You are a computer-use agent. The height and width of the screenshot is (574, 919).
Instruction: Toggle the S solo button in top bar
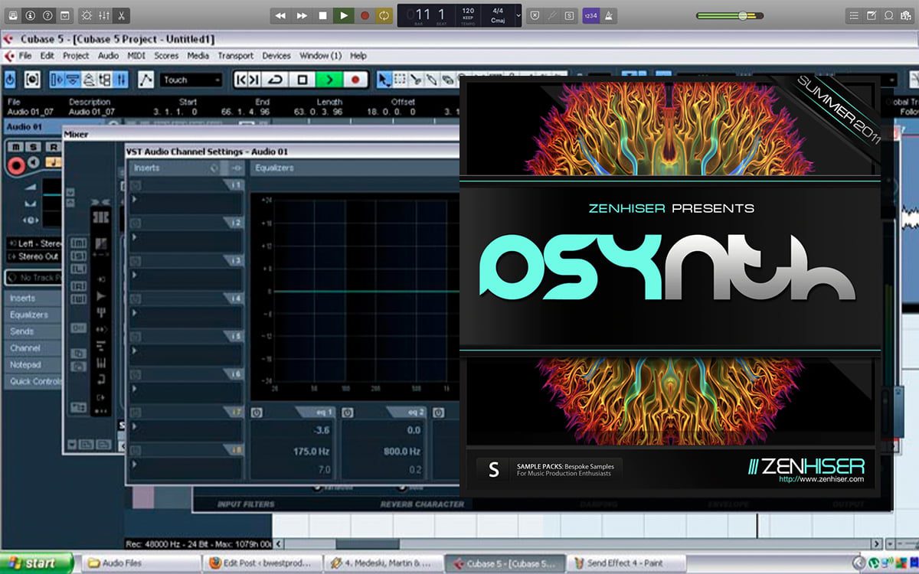569,15
